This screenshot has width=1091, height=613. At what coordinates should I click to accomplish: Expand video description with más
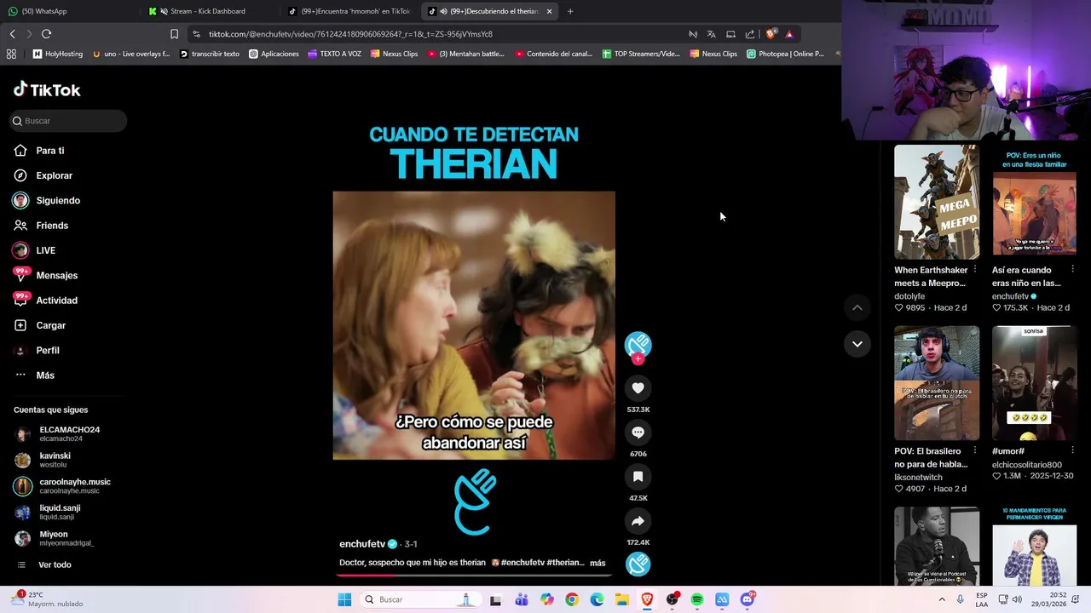click(x=597, y=563)
